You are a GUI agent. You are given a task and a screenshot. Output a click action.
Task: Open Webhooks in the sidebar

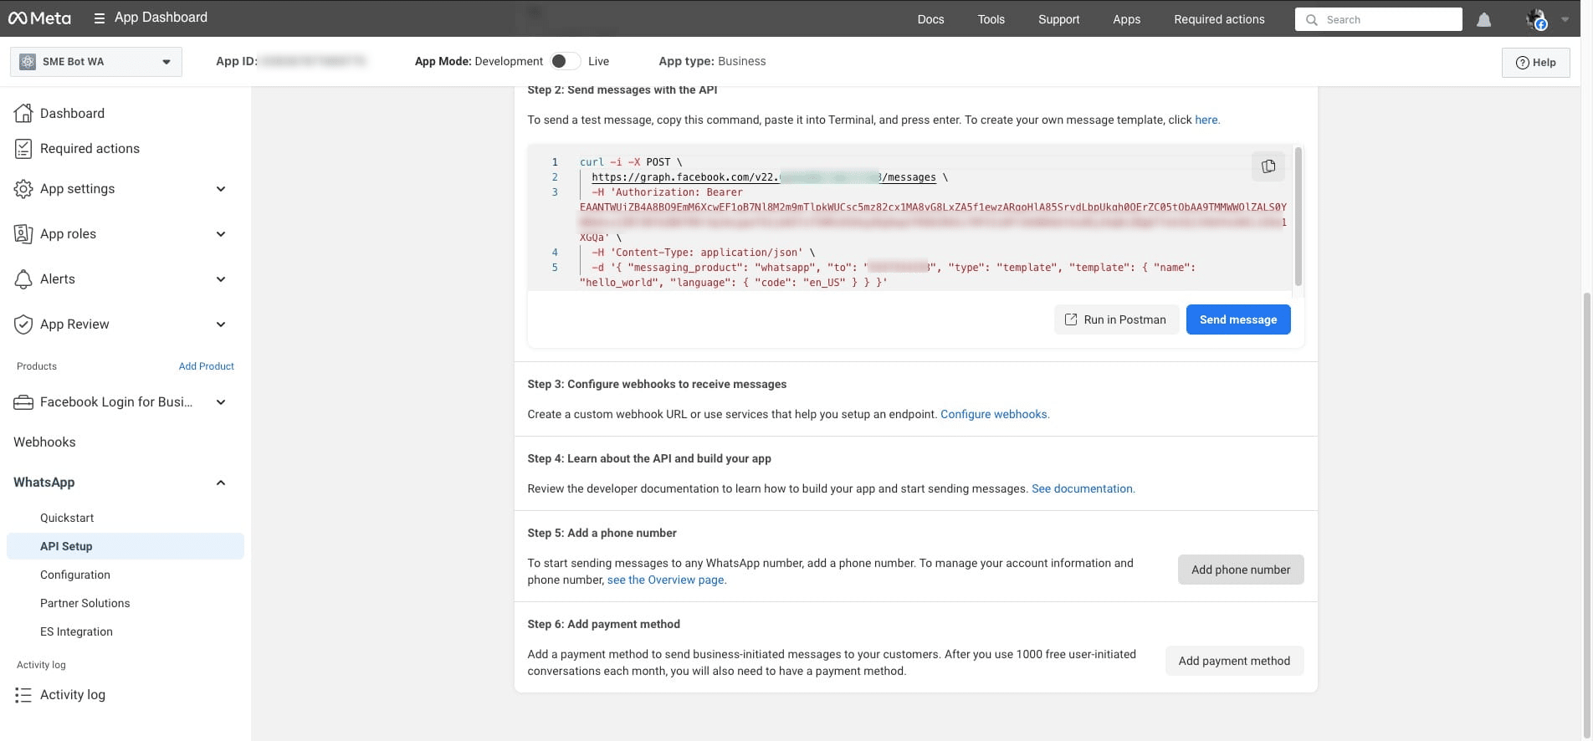pos(44,442)
